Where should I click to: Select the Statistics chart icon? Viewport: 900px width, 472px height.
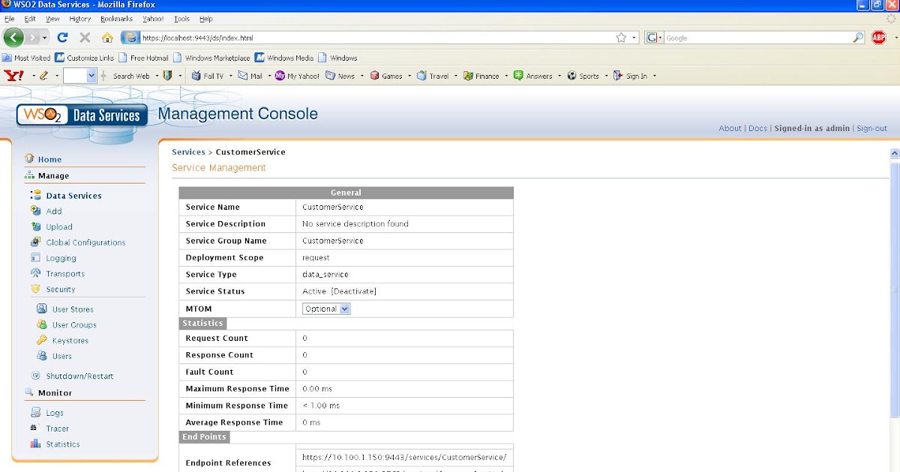click(35, 444)
